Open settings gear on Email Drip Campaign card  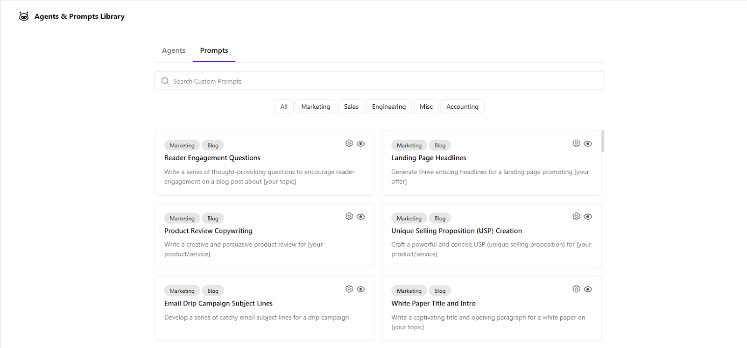[x=349, y=289]
